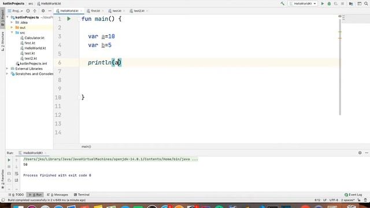This screenshot has width=370, height=208.
Task: Click the locate file target icon in Project panel
Action: pos(28,11)
